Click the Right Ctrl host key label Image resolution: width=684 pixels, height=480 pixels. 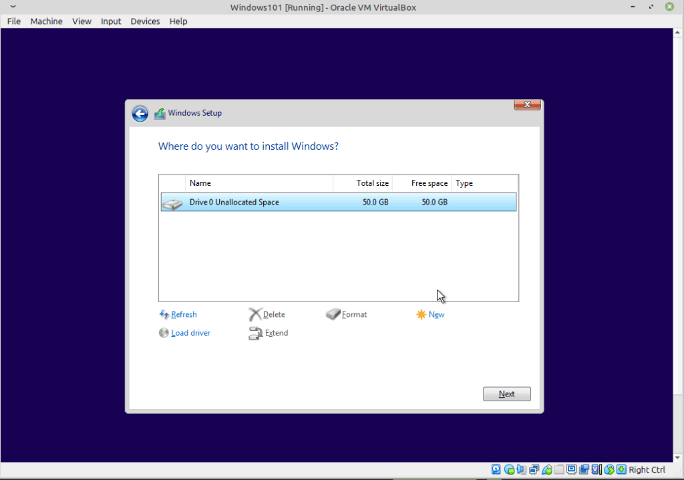647,469
